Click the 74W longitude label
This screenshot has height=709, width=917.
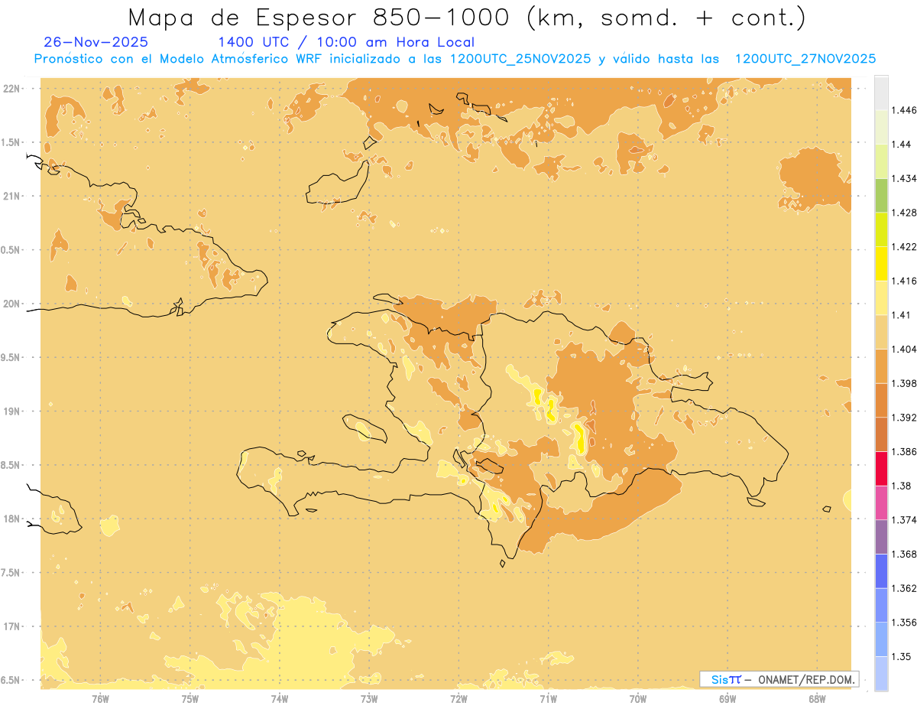pos(280,699)
